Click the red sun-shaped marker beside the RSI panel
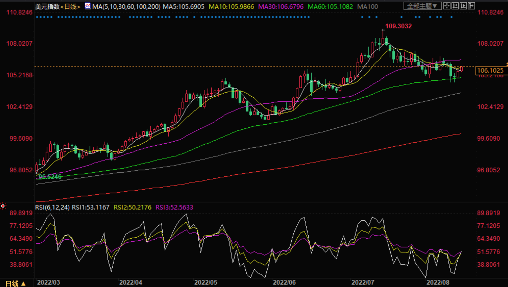This screenshot has height=287, width=508. coord(3,206)
